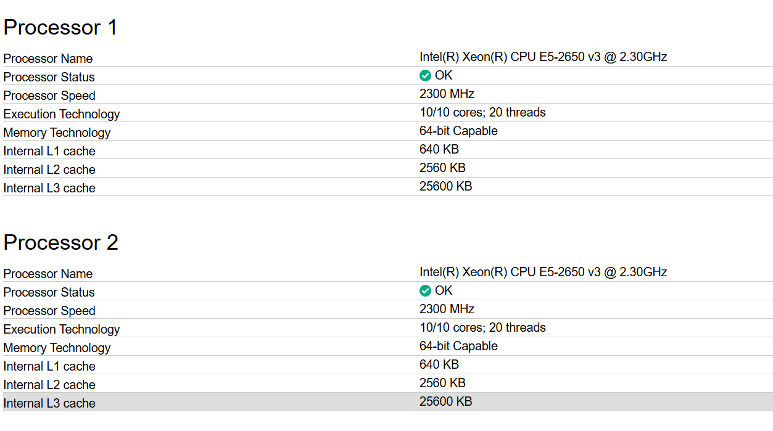773x431 pixels.
Task: Click Processor 1's Internal L2 cache label
Action: [49, 170]
